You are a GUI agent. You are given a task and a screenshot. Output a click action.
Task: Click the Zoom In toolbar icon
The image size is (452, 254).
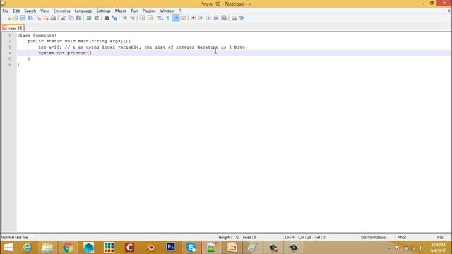[124, 18]
